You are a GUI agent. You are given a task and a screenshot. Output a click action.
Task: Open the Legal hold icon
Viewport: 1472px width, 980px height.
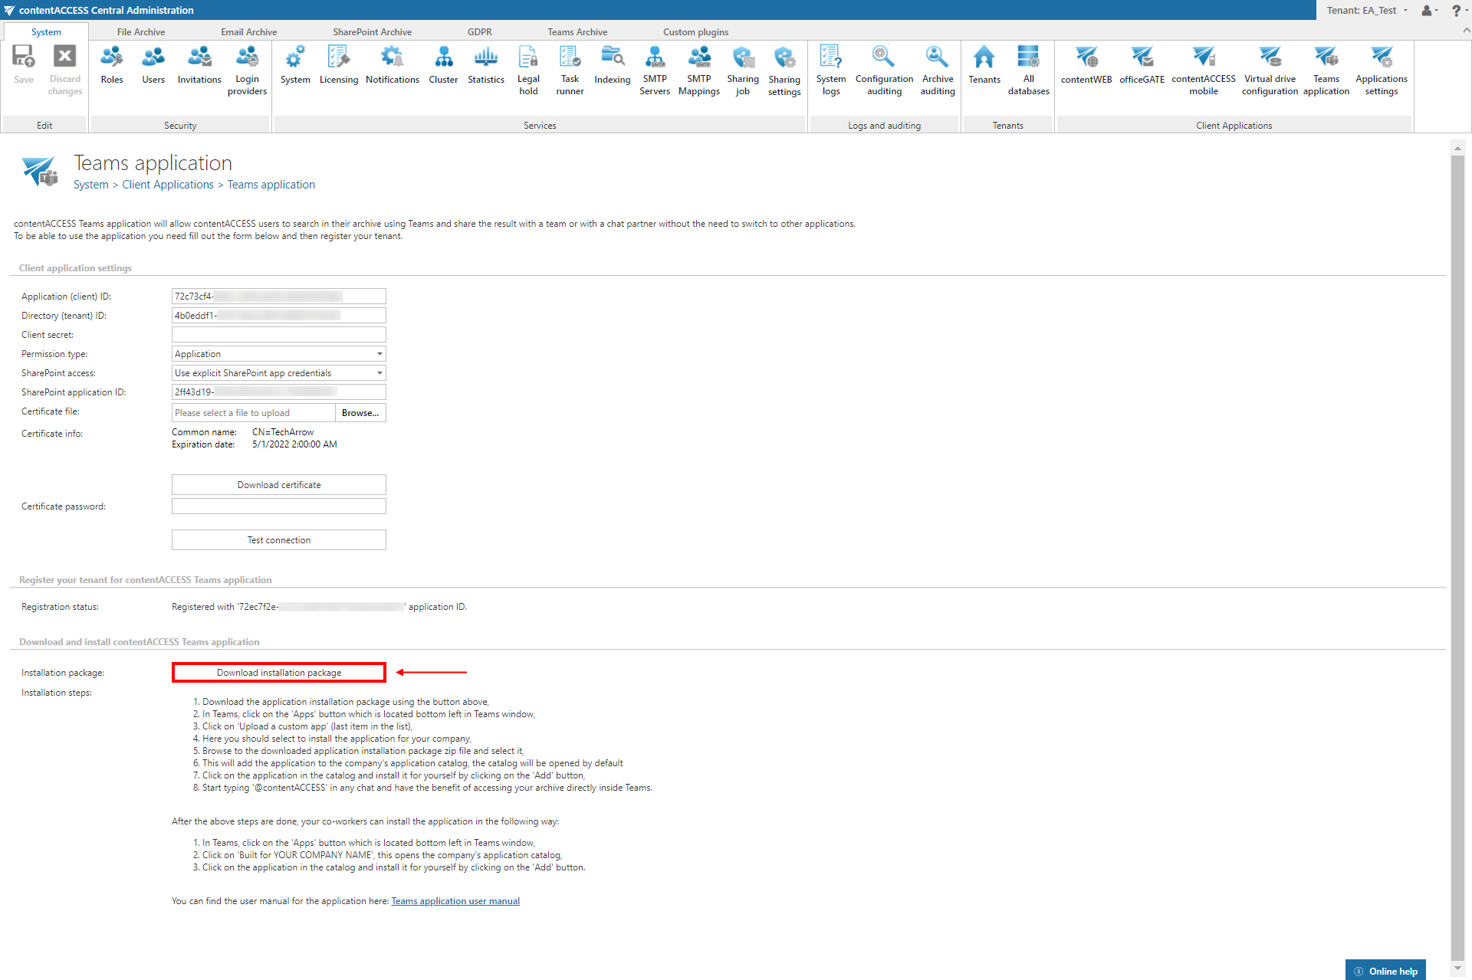(x=528, y=70)
